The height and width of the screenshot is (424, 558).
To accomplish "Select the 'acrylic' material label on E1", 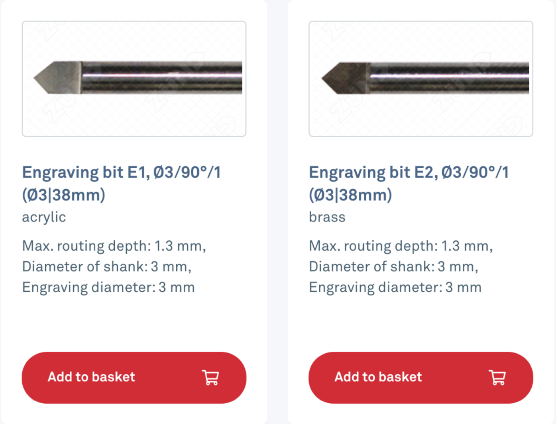I will tap(44, 217).
